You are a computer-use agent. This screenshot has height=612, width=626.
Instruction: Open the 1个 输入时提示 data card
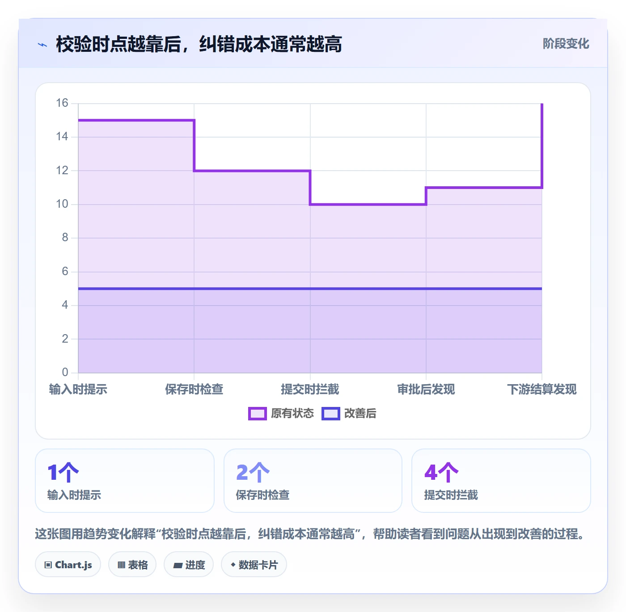(125, 481)
